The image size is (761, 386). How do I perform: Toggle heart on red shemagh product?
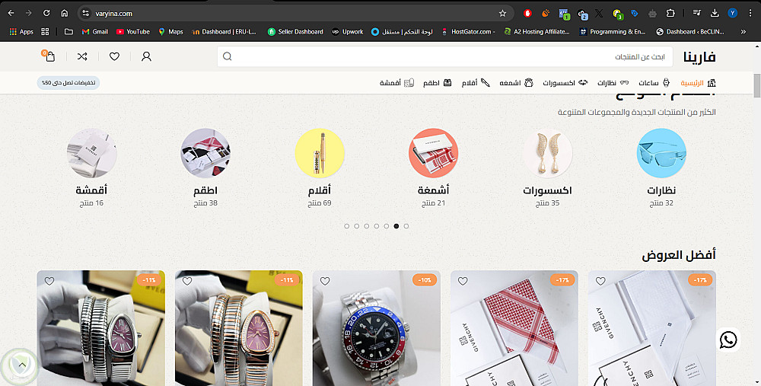(463, 281)
